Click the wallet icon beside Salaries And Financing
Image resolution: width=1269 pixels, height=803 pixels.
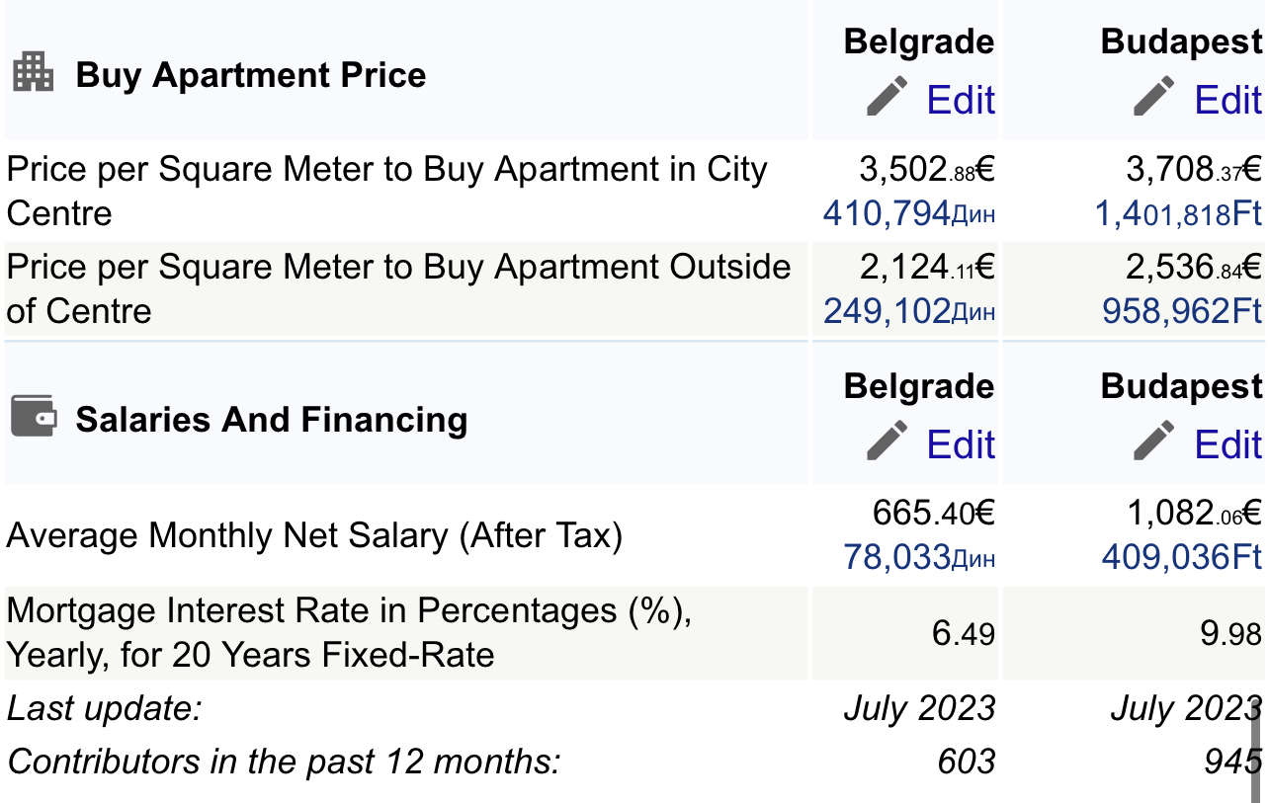(x=34, y=416)
